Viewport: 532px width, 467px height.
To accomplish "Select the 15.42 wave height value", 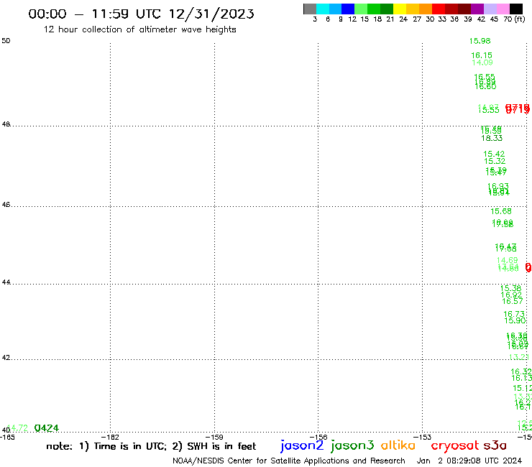I will 494,154.
